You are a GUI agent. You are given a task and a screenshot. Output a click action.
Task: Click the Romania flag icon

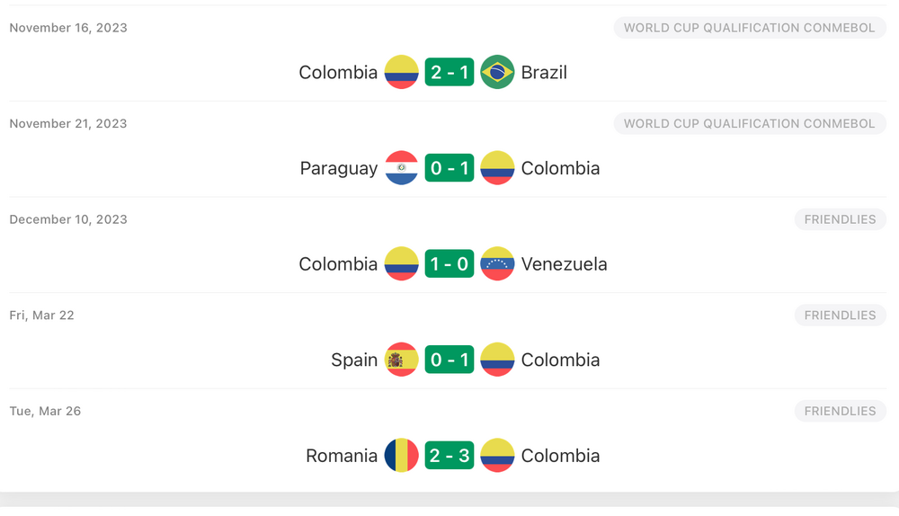click(x=401, y=456)
